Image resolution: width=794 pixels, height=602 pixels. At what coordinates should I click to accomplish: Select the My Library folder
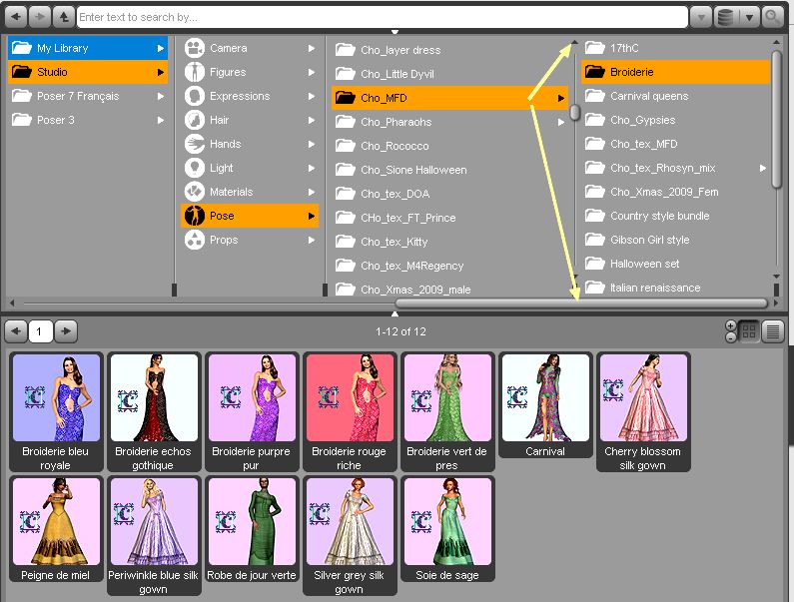[x=88, y=48]
